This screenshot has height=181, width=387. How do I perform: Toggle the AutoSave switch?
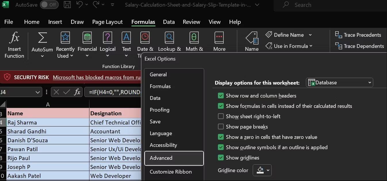click(49, 5)
